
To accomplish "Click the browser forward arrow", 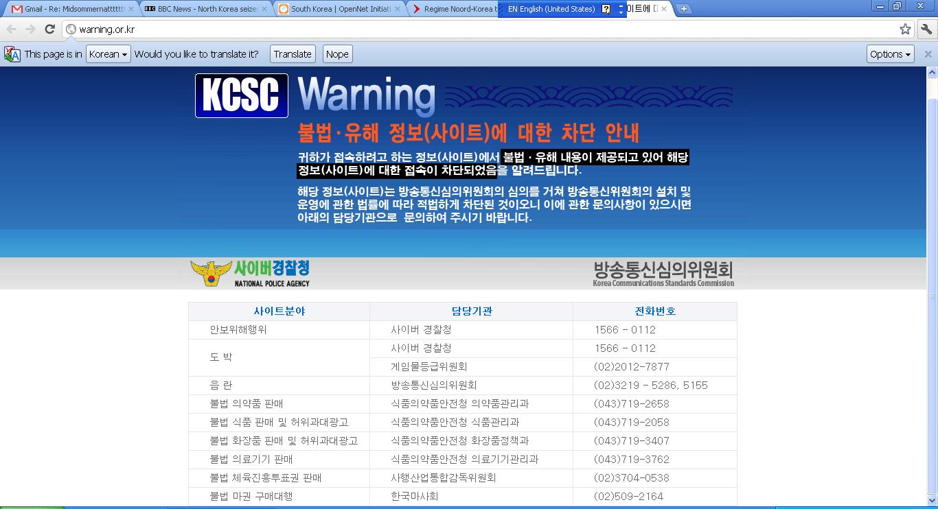I will [30, 29].
